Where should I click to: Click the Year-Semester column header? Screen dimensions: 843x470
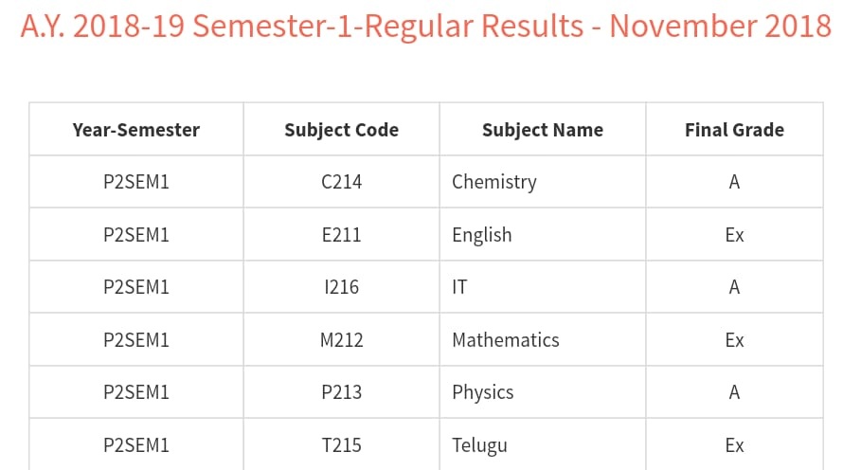[136, 130]
